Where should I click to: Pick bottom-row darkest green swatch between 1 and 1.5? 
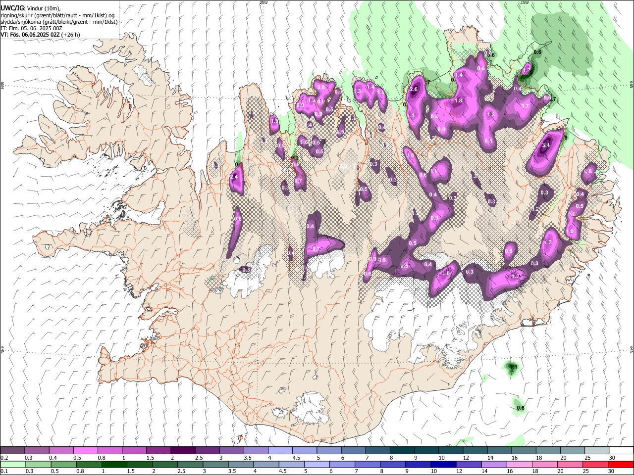(114, 464)
